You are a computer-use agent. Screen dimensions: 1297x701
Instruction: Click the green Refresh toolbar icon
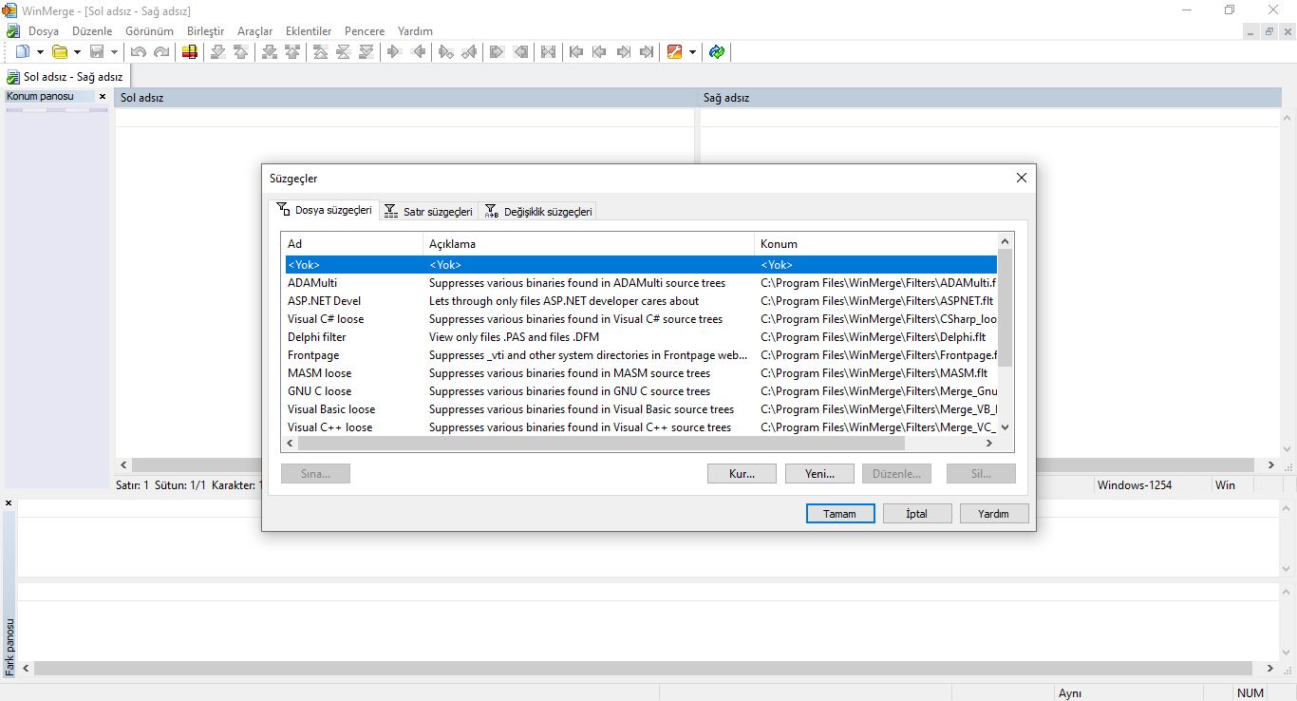[x=717, y=52]
